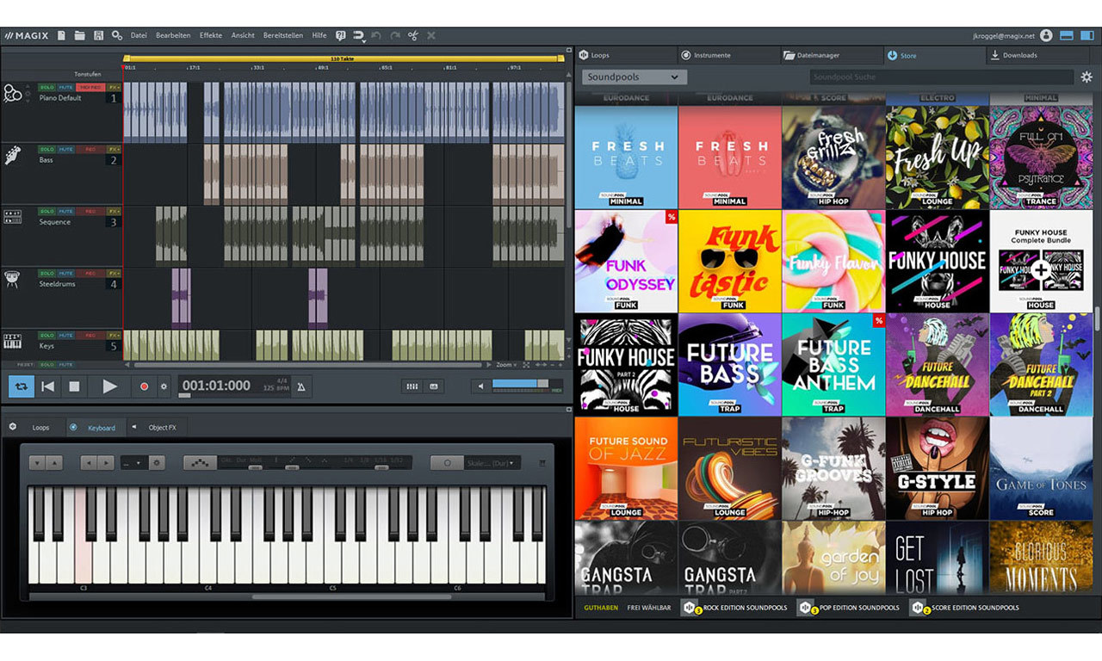Select the scissors cut tool
The width and height of the screenshot is (1102, 661).
point(412,35)
